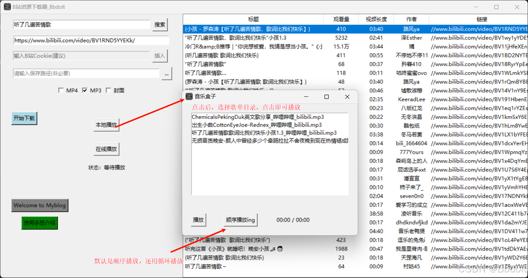Select result row by author 村姑45
The height and width of the screenshot is (278, 528).
pos(356,266)
